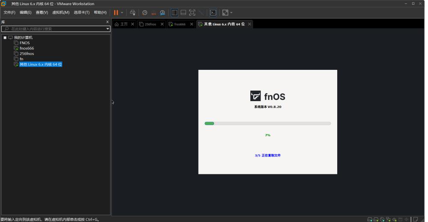Open the power options dropdown arrow
428x222 pixels.
[122, 12]
